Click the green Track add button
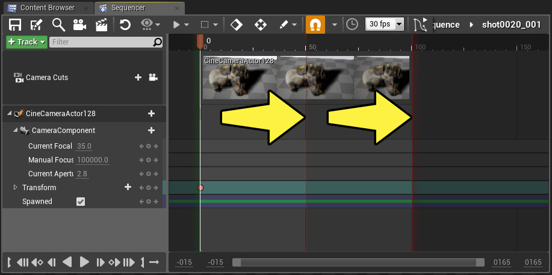Screen dimensions: 552x275 click(26, 42)
